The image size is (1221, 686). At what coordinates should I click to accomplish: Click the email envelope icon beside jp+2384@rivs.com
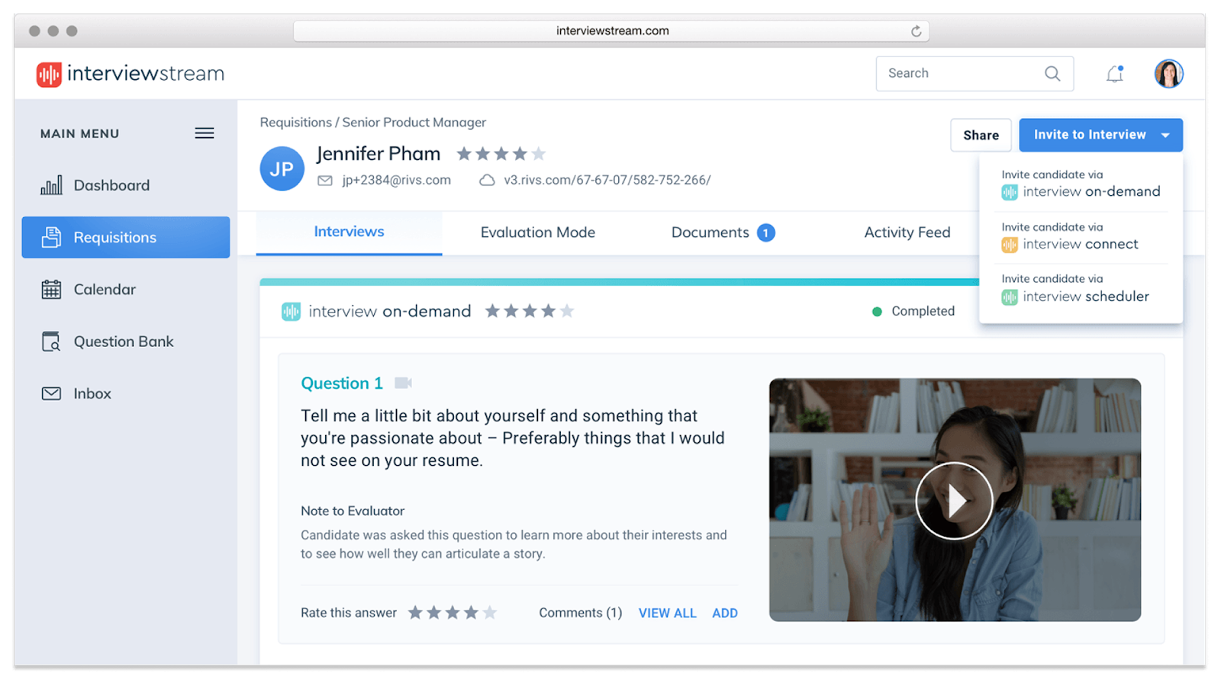click(x=325, y=181)
